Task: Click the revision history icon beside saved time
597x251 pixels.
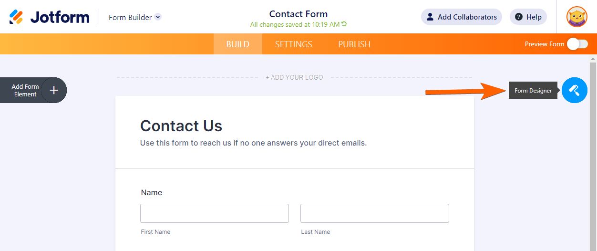Action: coord(344,24)
